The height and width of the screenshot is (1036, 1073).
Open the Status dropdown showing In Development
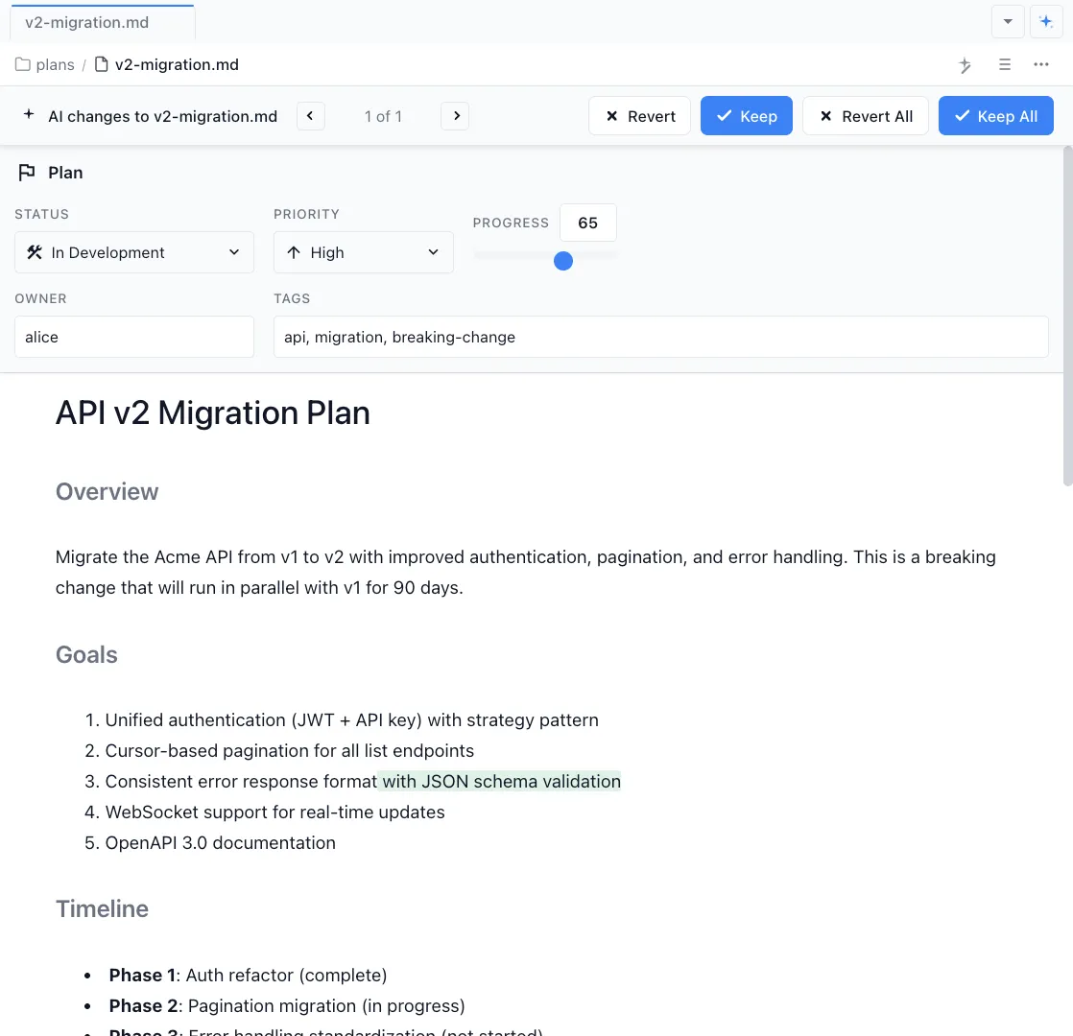(x=133, y=252)
